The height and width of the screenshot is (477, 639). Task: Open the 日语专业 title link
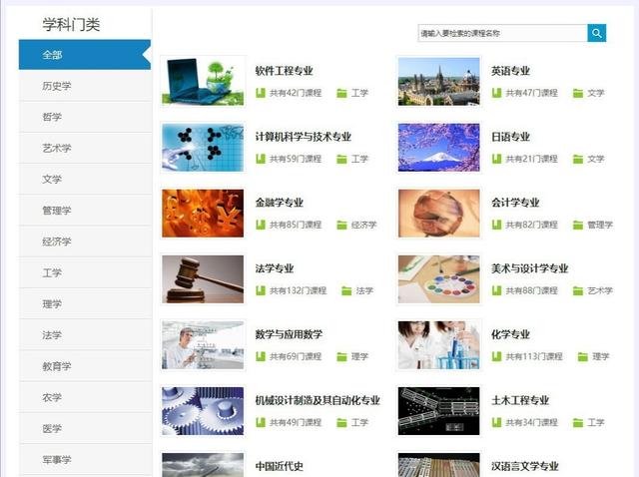tap(510, 137)
